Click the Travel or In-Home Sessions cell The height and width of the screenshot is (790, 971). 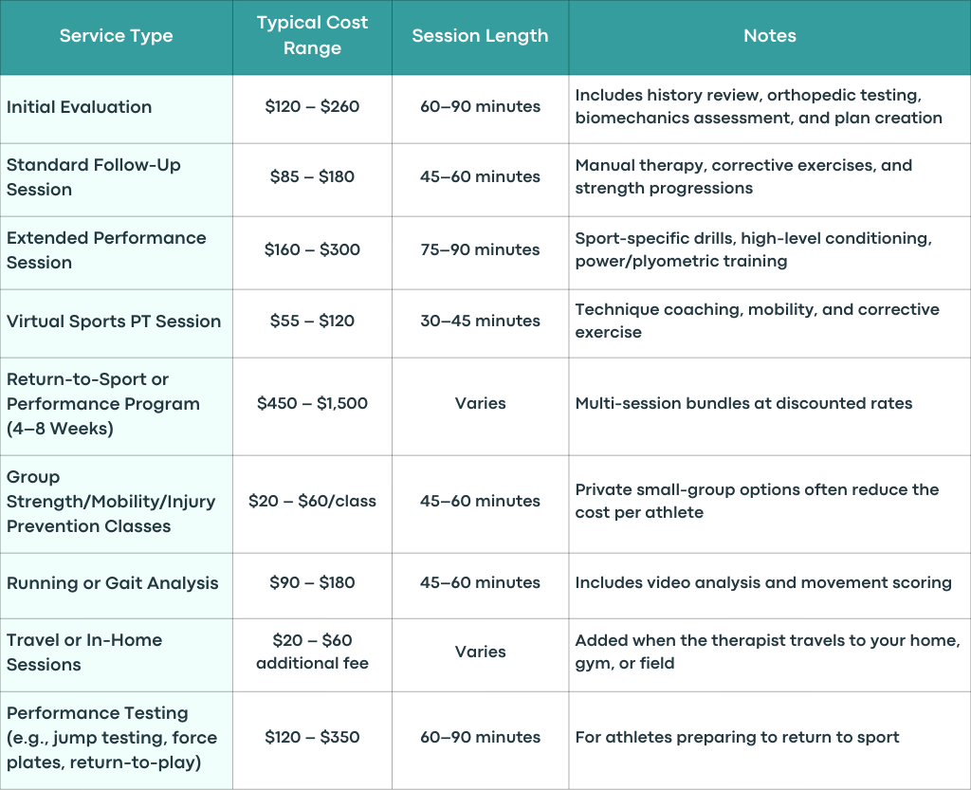tap(116, 655)
